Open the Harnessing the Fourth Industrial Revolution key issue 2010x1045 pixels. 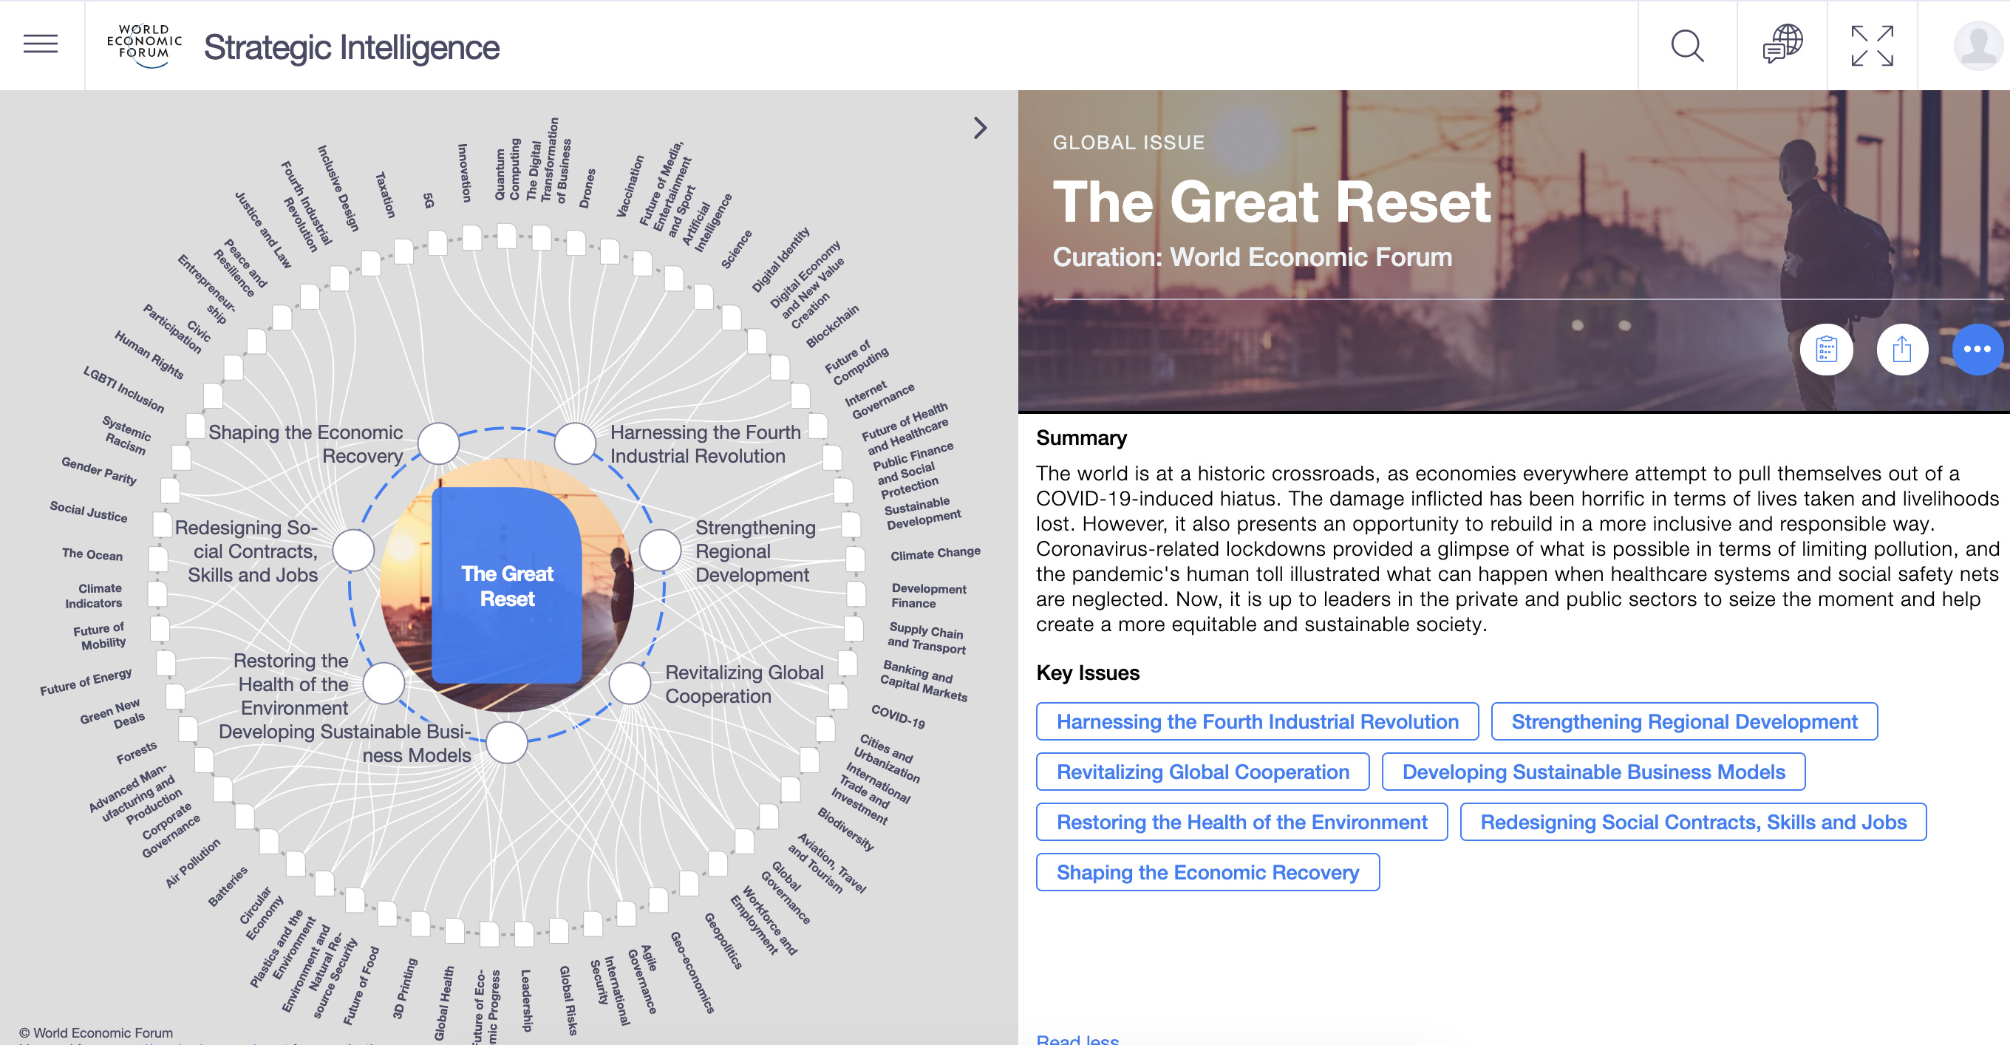[x=1257, y=721]
